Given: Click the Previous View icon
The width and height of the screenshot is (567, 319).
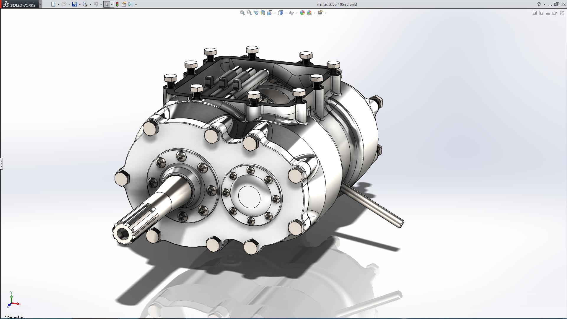Looking at the screenshot, I should (x=256, y=13).
